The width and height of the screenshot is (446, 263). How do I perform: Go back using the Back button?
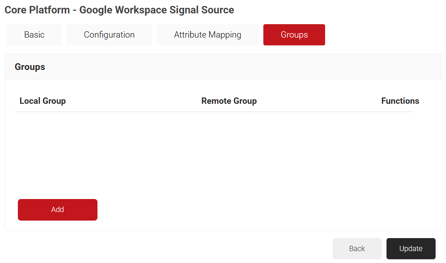pyautogui.click(x=357, y=248)
